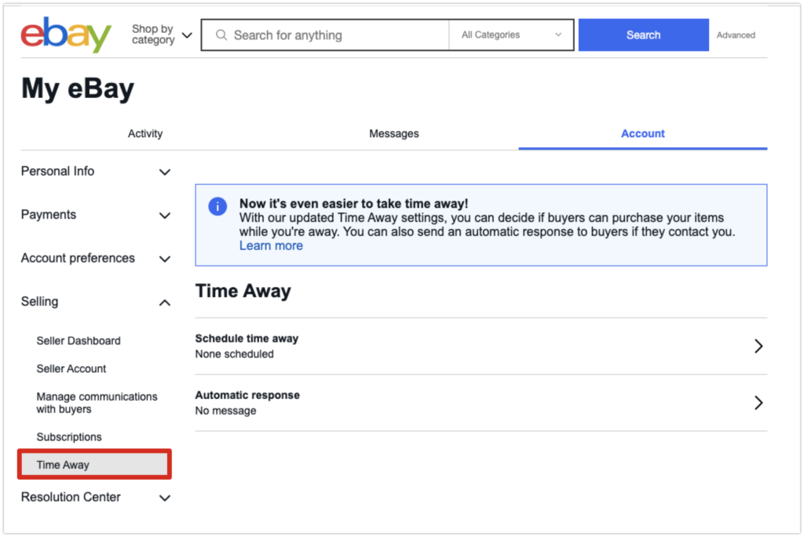Select Seller Dashboard in the sidebar
Image resolution: width=804 pixels, height=537 pixels.
coord(79,341)
